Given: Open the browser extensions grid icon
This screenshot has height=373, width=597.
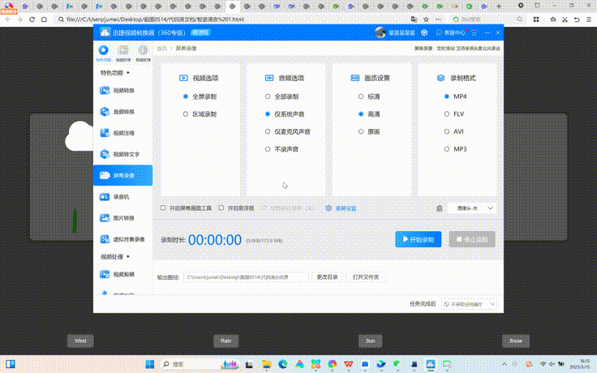Looking at the screenshot, I should 536,19.
